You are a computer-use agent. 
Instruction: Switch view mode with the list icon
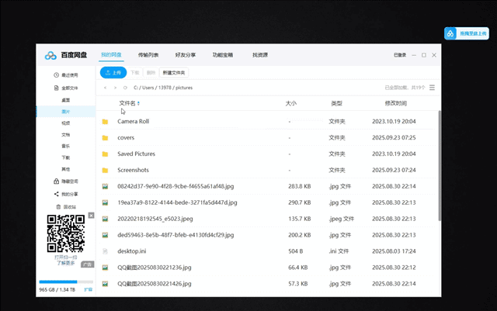click(432, 88)
